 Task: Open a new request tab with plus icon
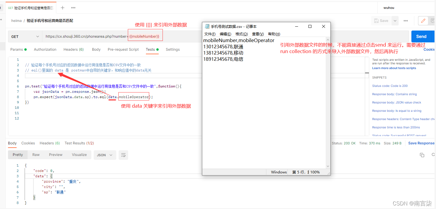click(62, 8)
